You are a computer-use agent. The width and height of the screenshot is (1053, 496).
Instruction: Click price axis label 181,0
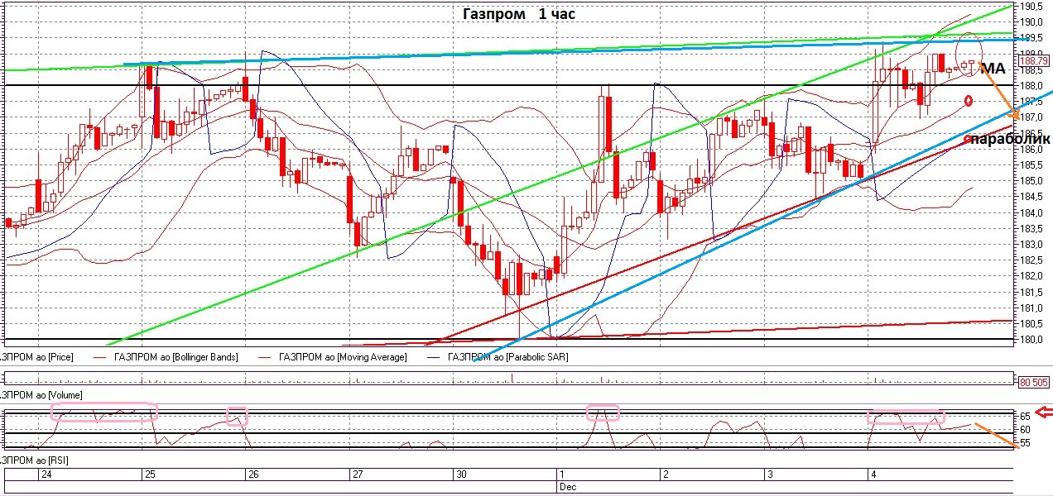coord(1031,308)
